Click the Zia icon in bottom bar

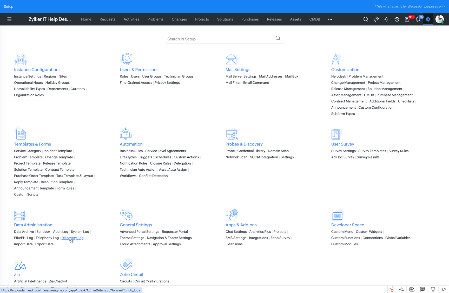click(401, 289)
